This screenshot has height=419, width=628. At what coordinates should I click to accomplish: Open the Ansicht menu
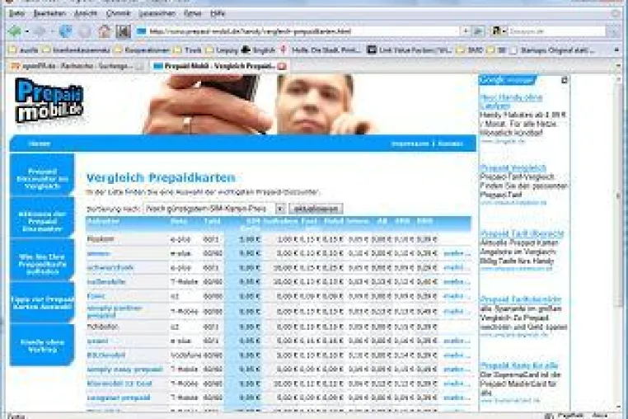click(86, 13)
